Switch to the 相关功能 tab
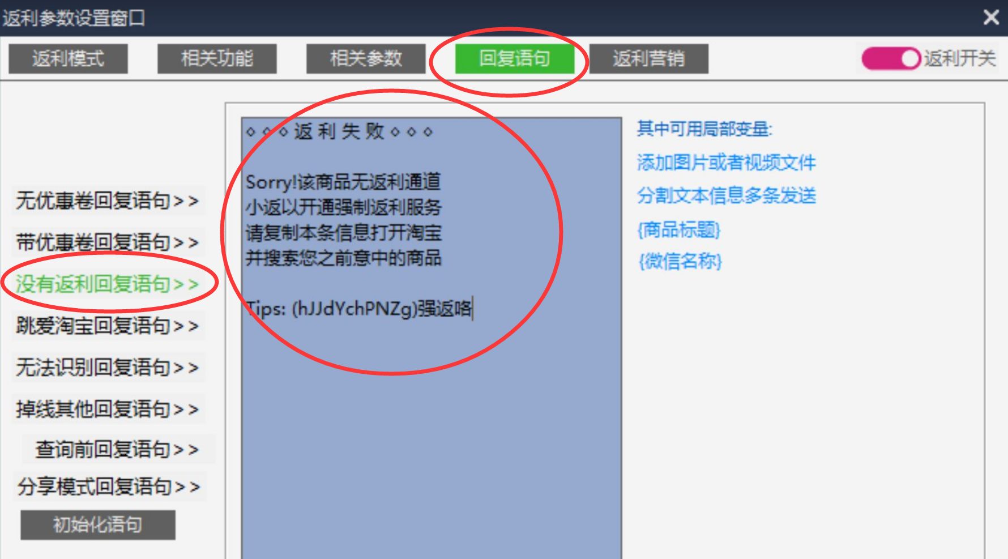This screenshot has height=559, width=1008. tap(217, 58)
